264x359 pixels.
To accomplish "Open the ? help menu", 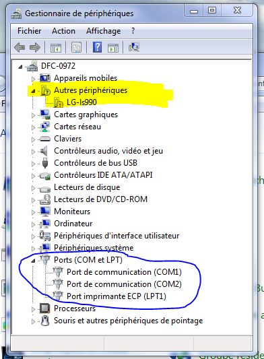I will point(133,31).
